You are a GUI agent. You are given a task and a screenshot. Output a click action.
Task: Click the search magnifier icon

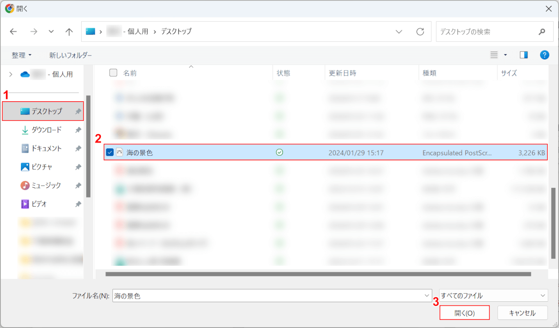pos(542,32)
